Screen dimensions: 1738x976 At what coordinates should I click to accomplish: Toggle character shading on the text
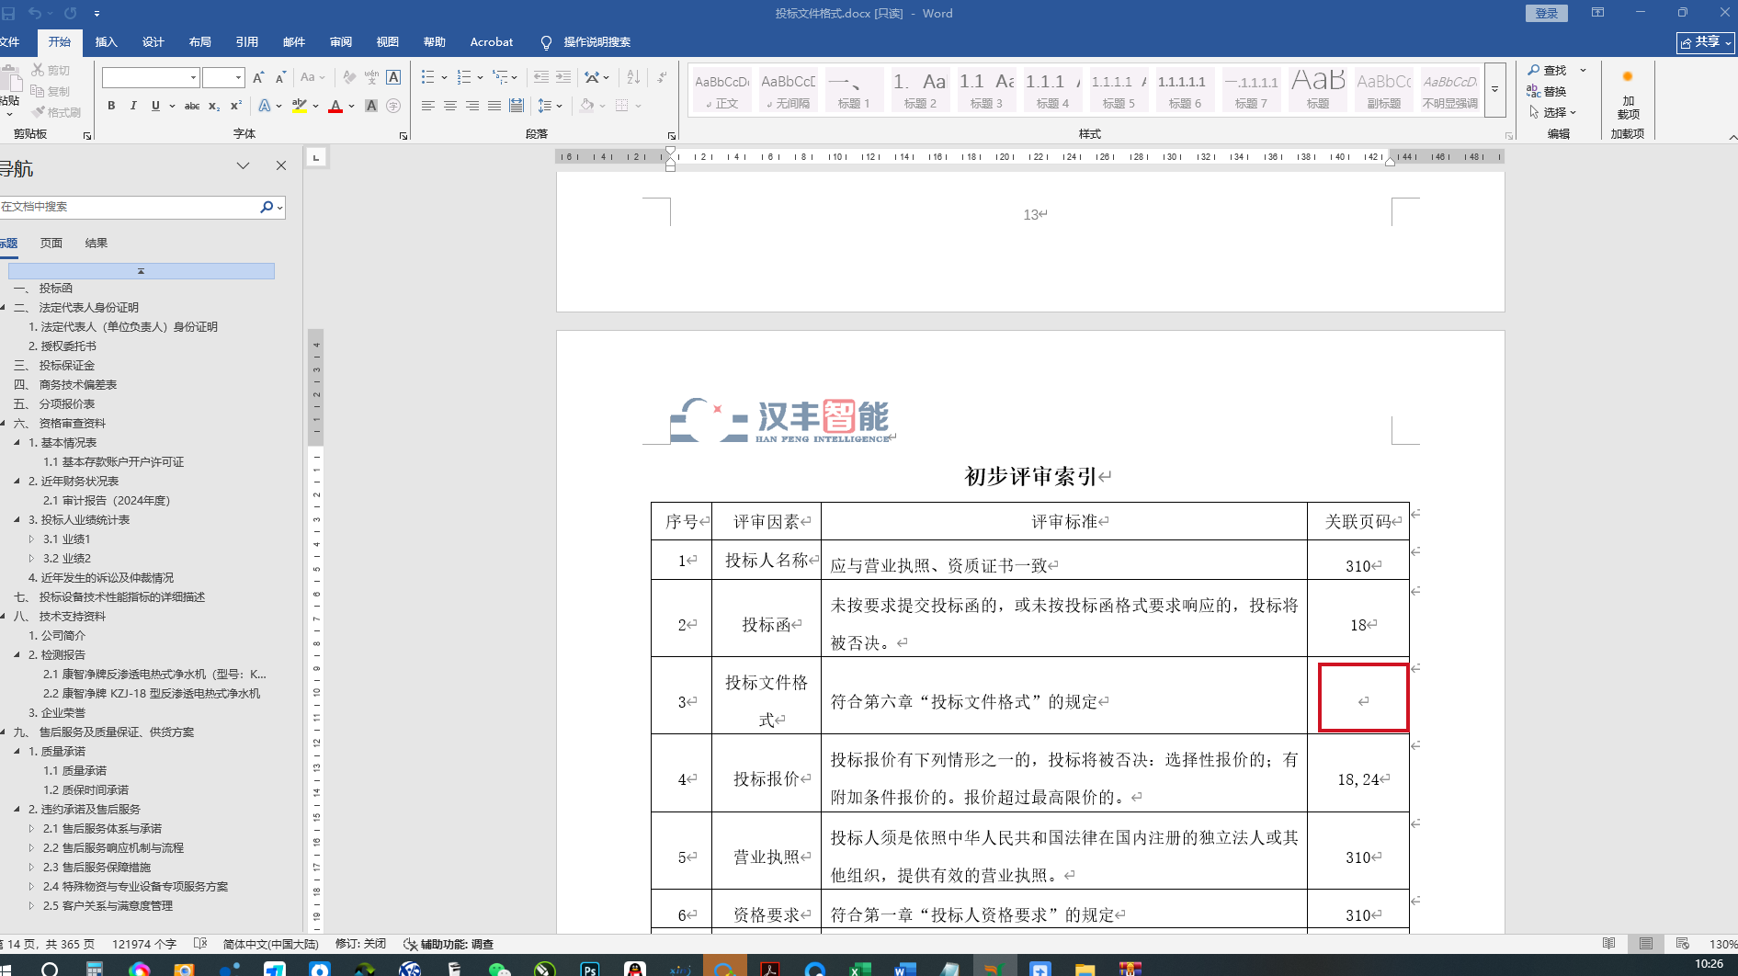(x=371, y=106)
